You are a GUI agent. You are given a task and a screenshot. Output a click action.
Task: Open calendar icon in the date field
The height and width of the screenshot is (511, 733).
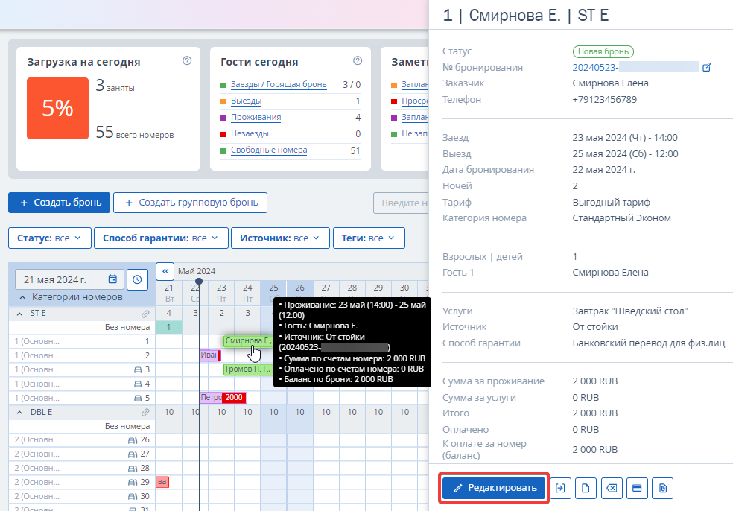click(x=112, y=279)
